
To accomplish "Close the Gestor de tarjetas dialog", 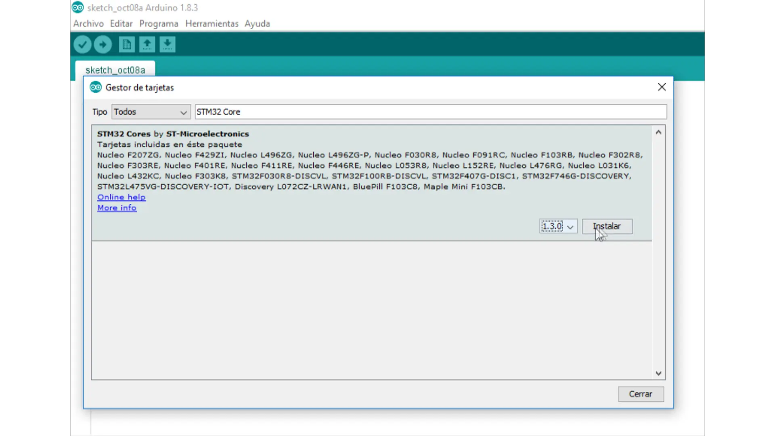I will point(662,87).
